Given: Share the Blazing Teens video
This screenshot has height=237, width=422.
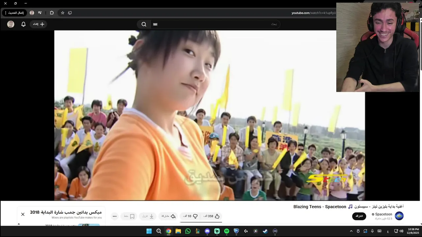Looking at the screenshot, I should pyautogui.click(x=168, y=216).
